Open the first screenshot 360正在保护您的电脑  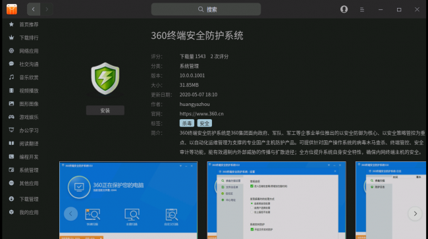tap(128, 200)
